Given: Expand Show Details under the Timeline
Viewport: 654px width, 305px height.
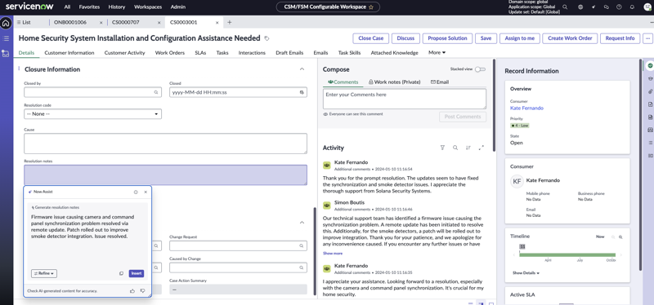Looking at the screenshot, I should pos(526,273).
